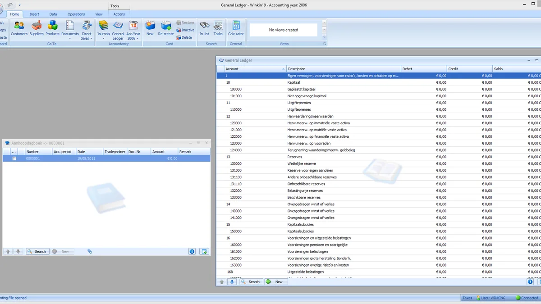Click the info icon in Aankoopdagboek window
This screenshot has width=541, height=304.
click(192, 251)
